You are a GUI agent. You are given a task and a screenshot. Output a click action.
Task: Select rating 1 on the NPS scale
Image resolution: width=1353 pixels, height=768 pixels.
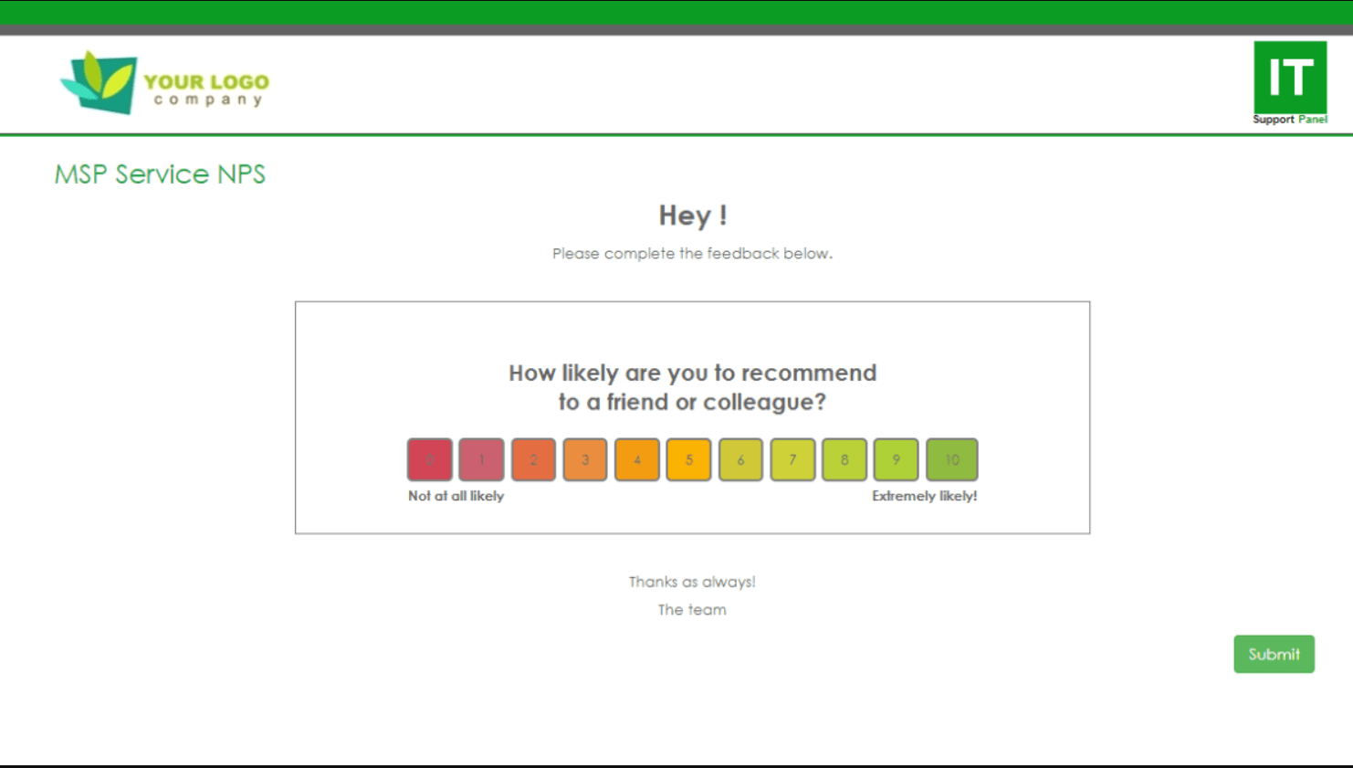[481, 459]
